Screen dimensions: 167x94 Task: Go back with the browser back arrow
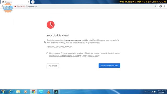tap(2, 6)
